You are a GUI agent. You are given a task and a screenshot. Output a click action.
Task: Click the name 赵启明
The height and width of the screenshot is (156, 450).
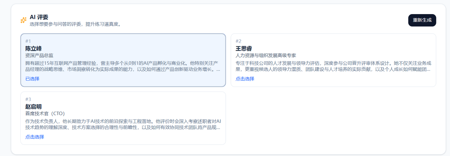click(x=33, y=106)
